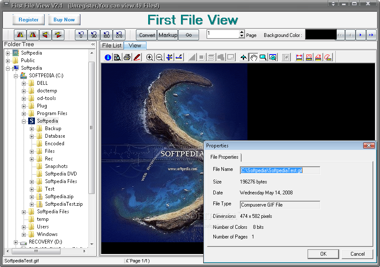This screenshot has height=267, width=380.
Task: Collapse the Softpedia S folder node
Action: (x=24, y=121)
